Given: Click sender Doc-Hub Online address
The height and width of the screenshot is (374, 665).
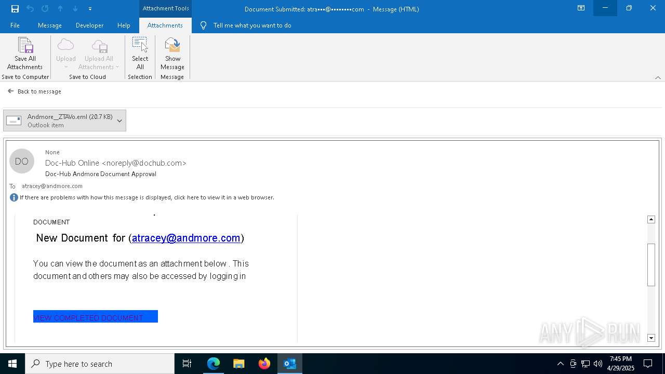Looking at the screenshot, I should tap(116, 163).
